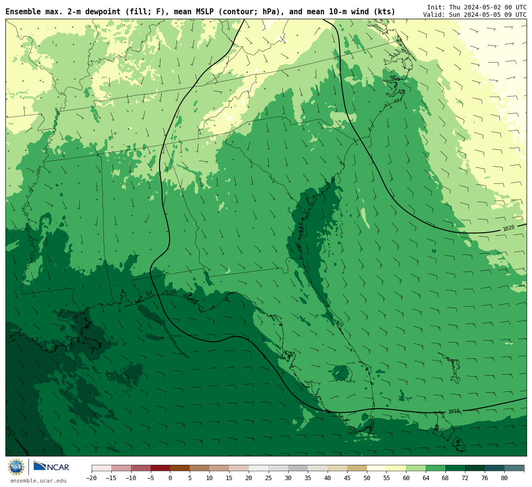Click the colorbar tick label 50
The height and width of the screenshot is (487, 532).
click(367, 478)
